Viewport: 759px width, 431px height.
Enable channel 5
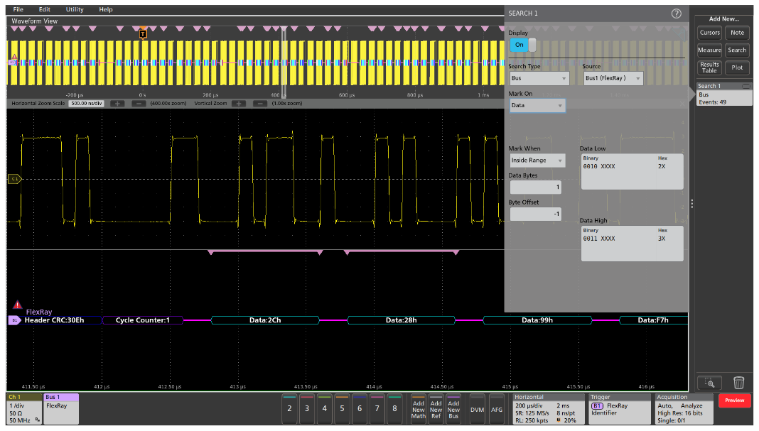click(x=342, y=409)
